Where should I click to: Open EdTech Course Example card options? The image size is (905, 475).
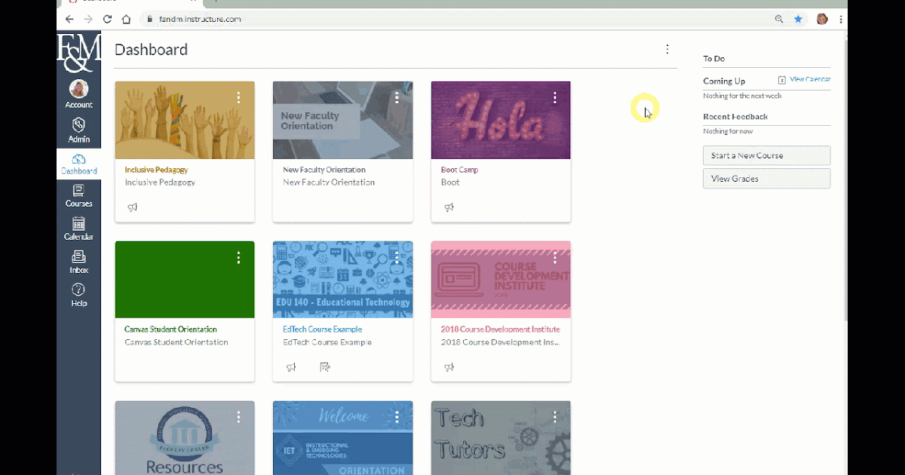coord(397,258)
